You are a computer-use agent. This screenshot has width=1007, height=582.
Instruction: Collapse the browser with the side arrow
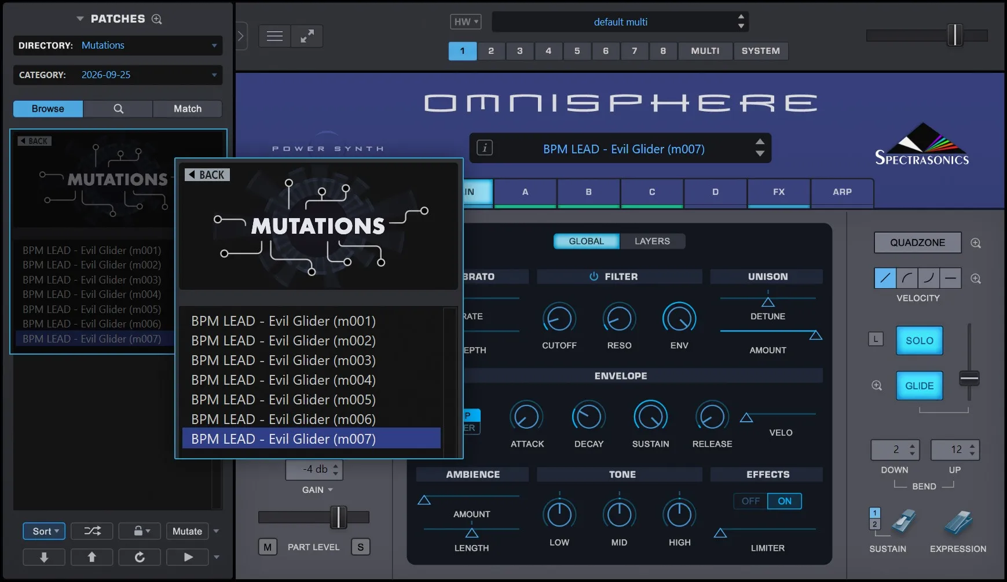(x=241, y=36)
